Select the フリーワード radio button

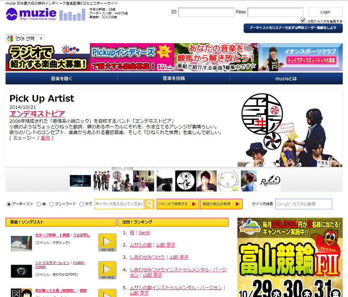(51, 204)
